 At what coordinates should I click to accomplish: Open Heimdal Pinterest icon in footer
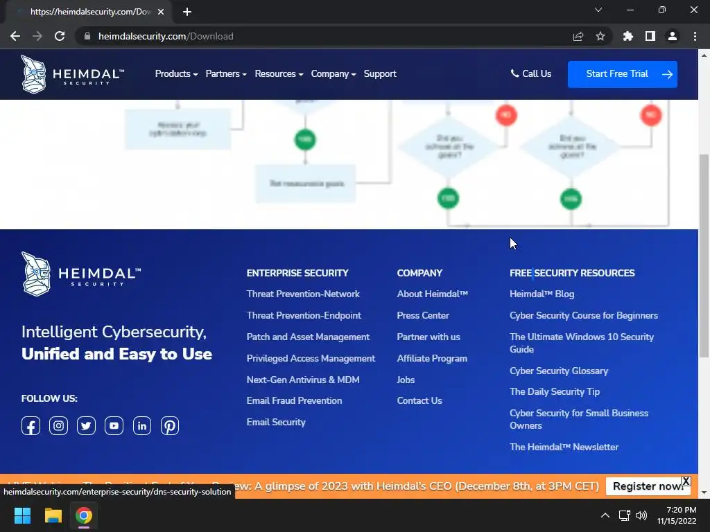[170, 426]
